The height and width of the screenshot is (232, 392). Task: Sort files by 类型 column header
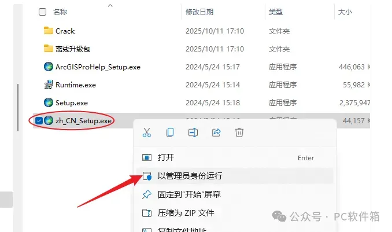click(276, 12)
